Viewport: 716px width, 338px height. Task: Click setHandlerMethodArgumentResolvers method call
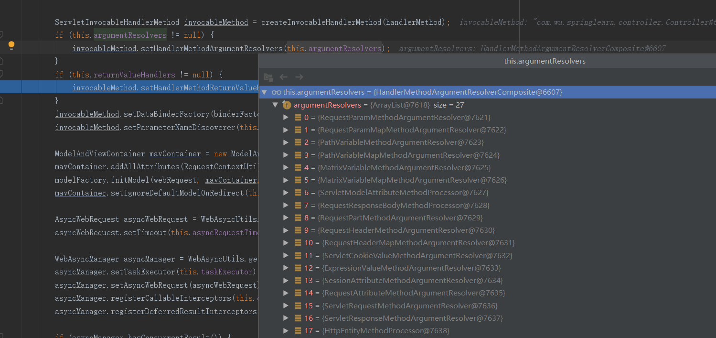pyautogui.click(x=212, y=48)
